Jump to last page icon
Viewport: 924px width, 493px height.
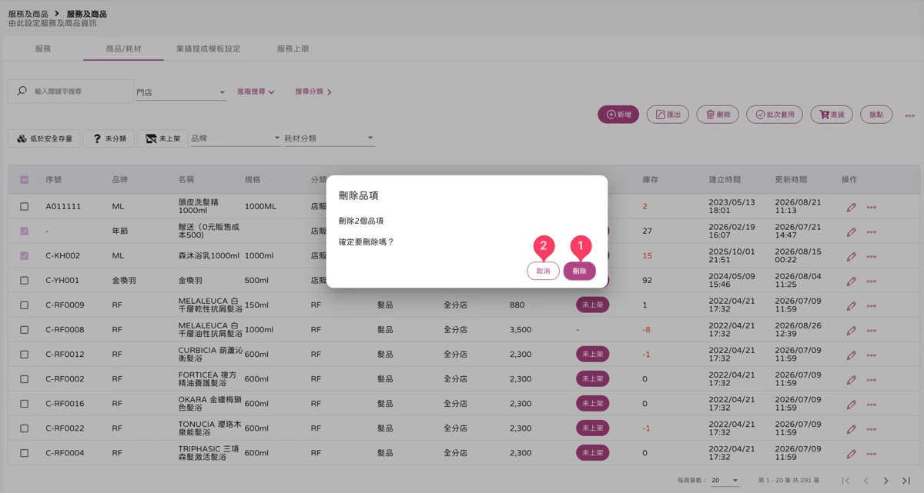click(906, 481)
